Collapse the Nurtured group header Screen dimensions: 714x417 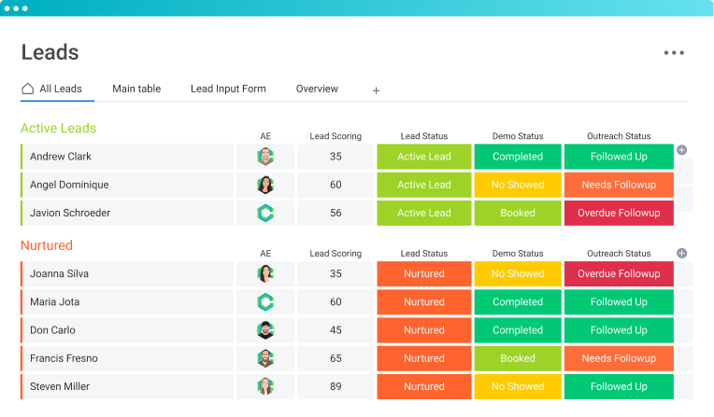47,245
